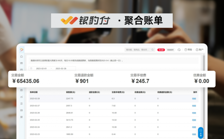Click the 账单日期 column header
The image size is (224, 139).
click(34, 92)
